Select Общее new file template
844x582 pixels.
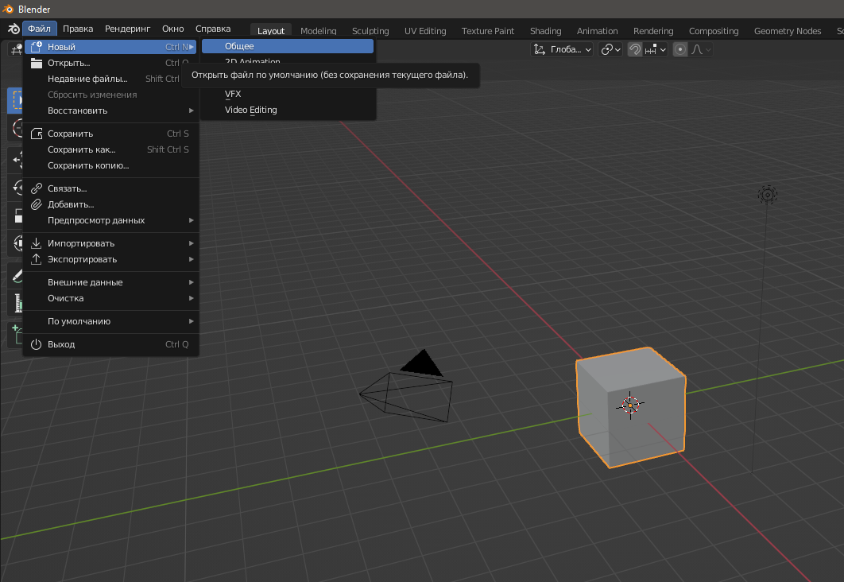click(x=288, y=46)
